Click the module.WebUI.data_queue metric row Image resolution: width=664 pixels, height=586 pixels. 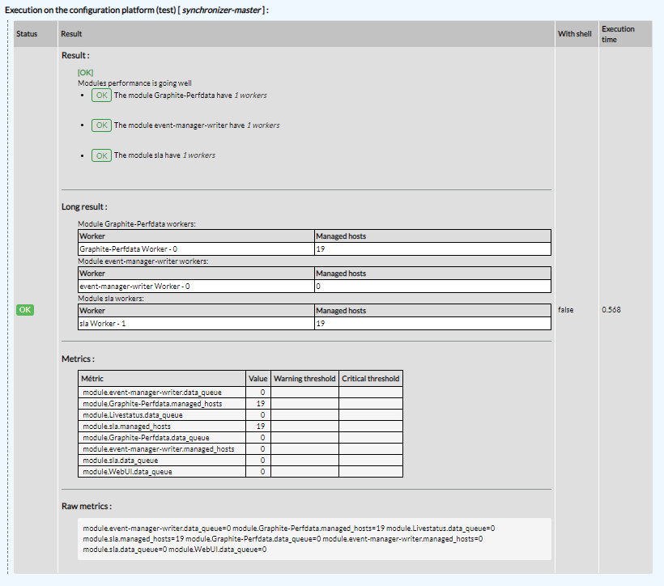(x=127, y=471)
